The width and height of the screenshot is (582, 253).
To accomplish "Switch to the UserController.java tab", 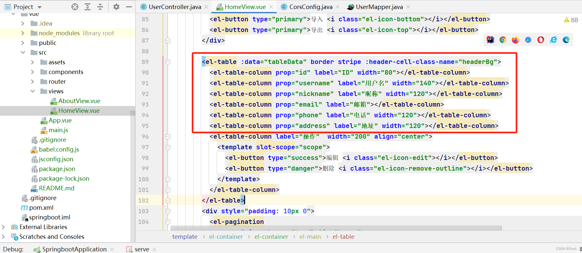I will 174,7.
